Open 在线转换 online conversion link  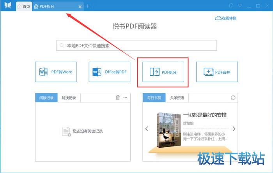coord(226,18)
